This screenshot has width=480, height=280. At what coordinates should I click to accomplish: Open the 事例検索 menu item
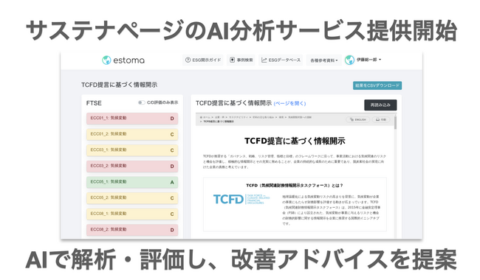click(x=241, y=60)
